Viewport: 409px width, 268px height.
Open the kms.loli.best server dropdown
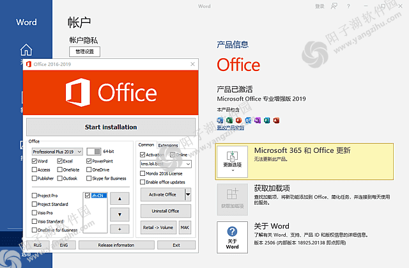click(166, 164)
